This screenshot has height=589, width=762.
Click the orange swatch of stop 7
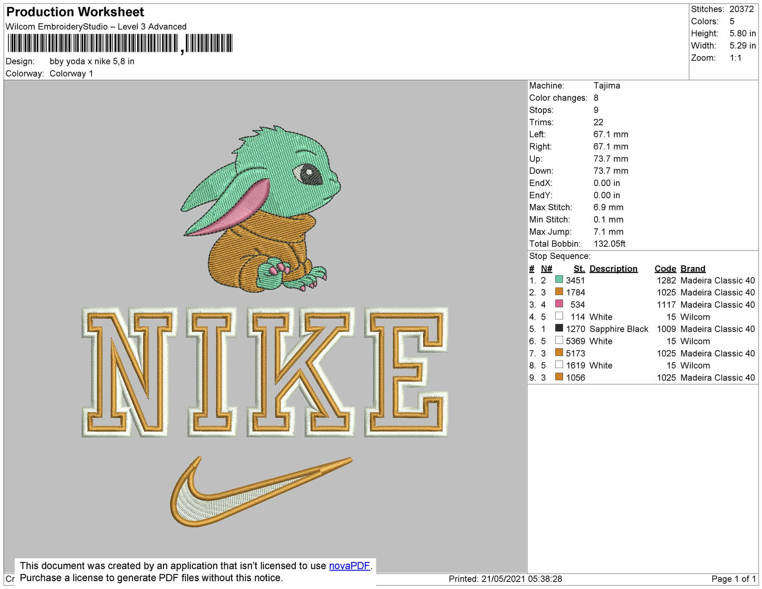click(559, 352)
